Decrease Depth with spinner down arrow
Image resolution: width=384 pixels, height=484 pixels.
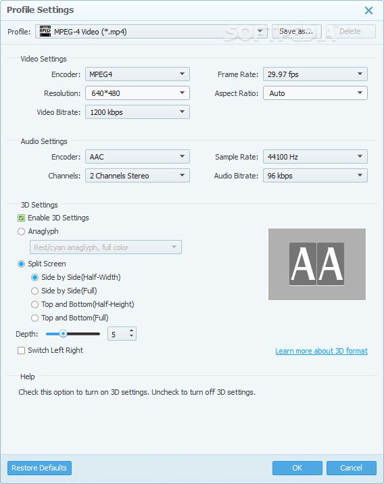click(132, 336)
